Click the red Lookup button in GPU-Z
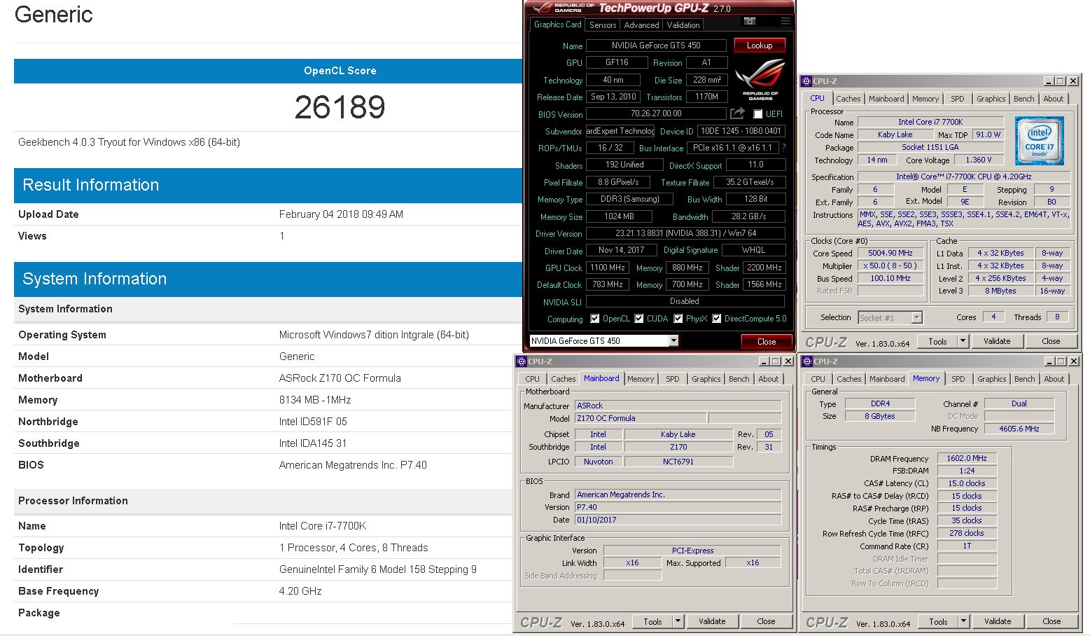 pyautogui.click(x=760, y=46)
